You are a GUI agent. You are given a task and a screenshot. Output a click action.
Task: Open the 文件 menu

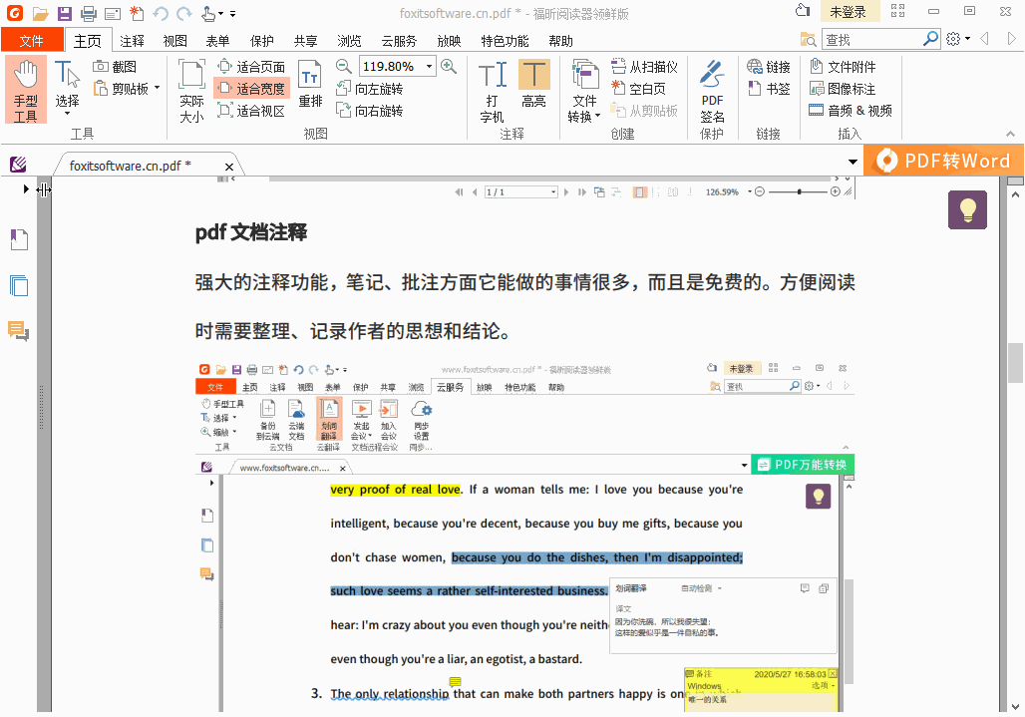[x=32, y=40]
